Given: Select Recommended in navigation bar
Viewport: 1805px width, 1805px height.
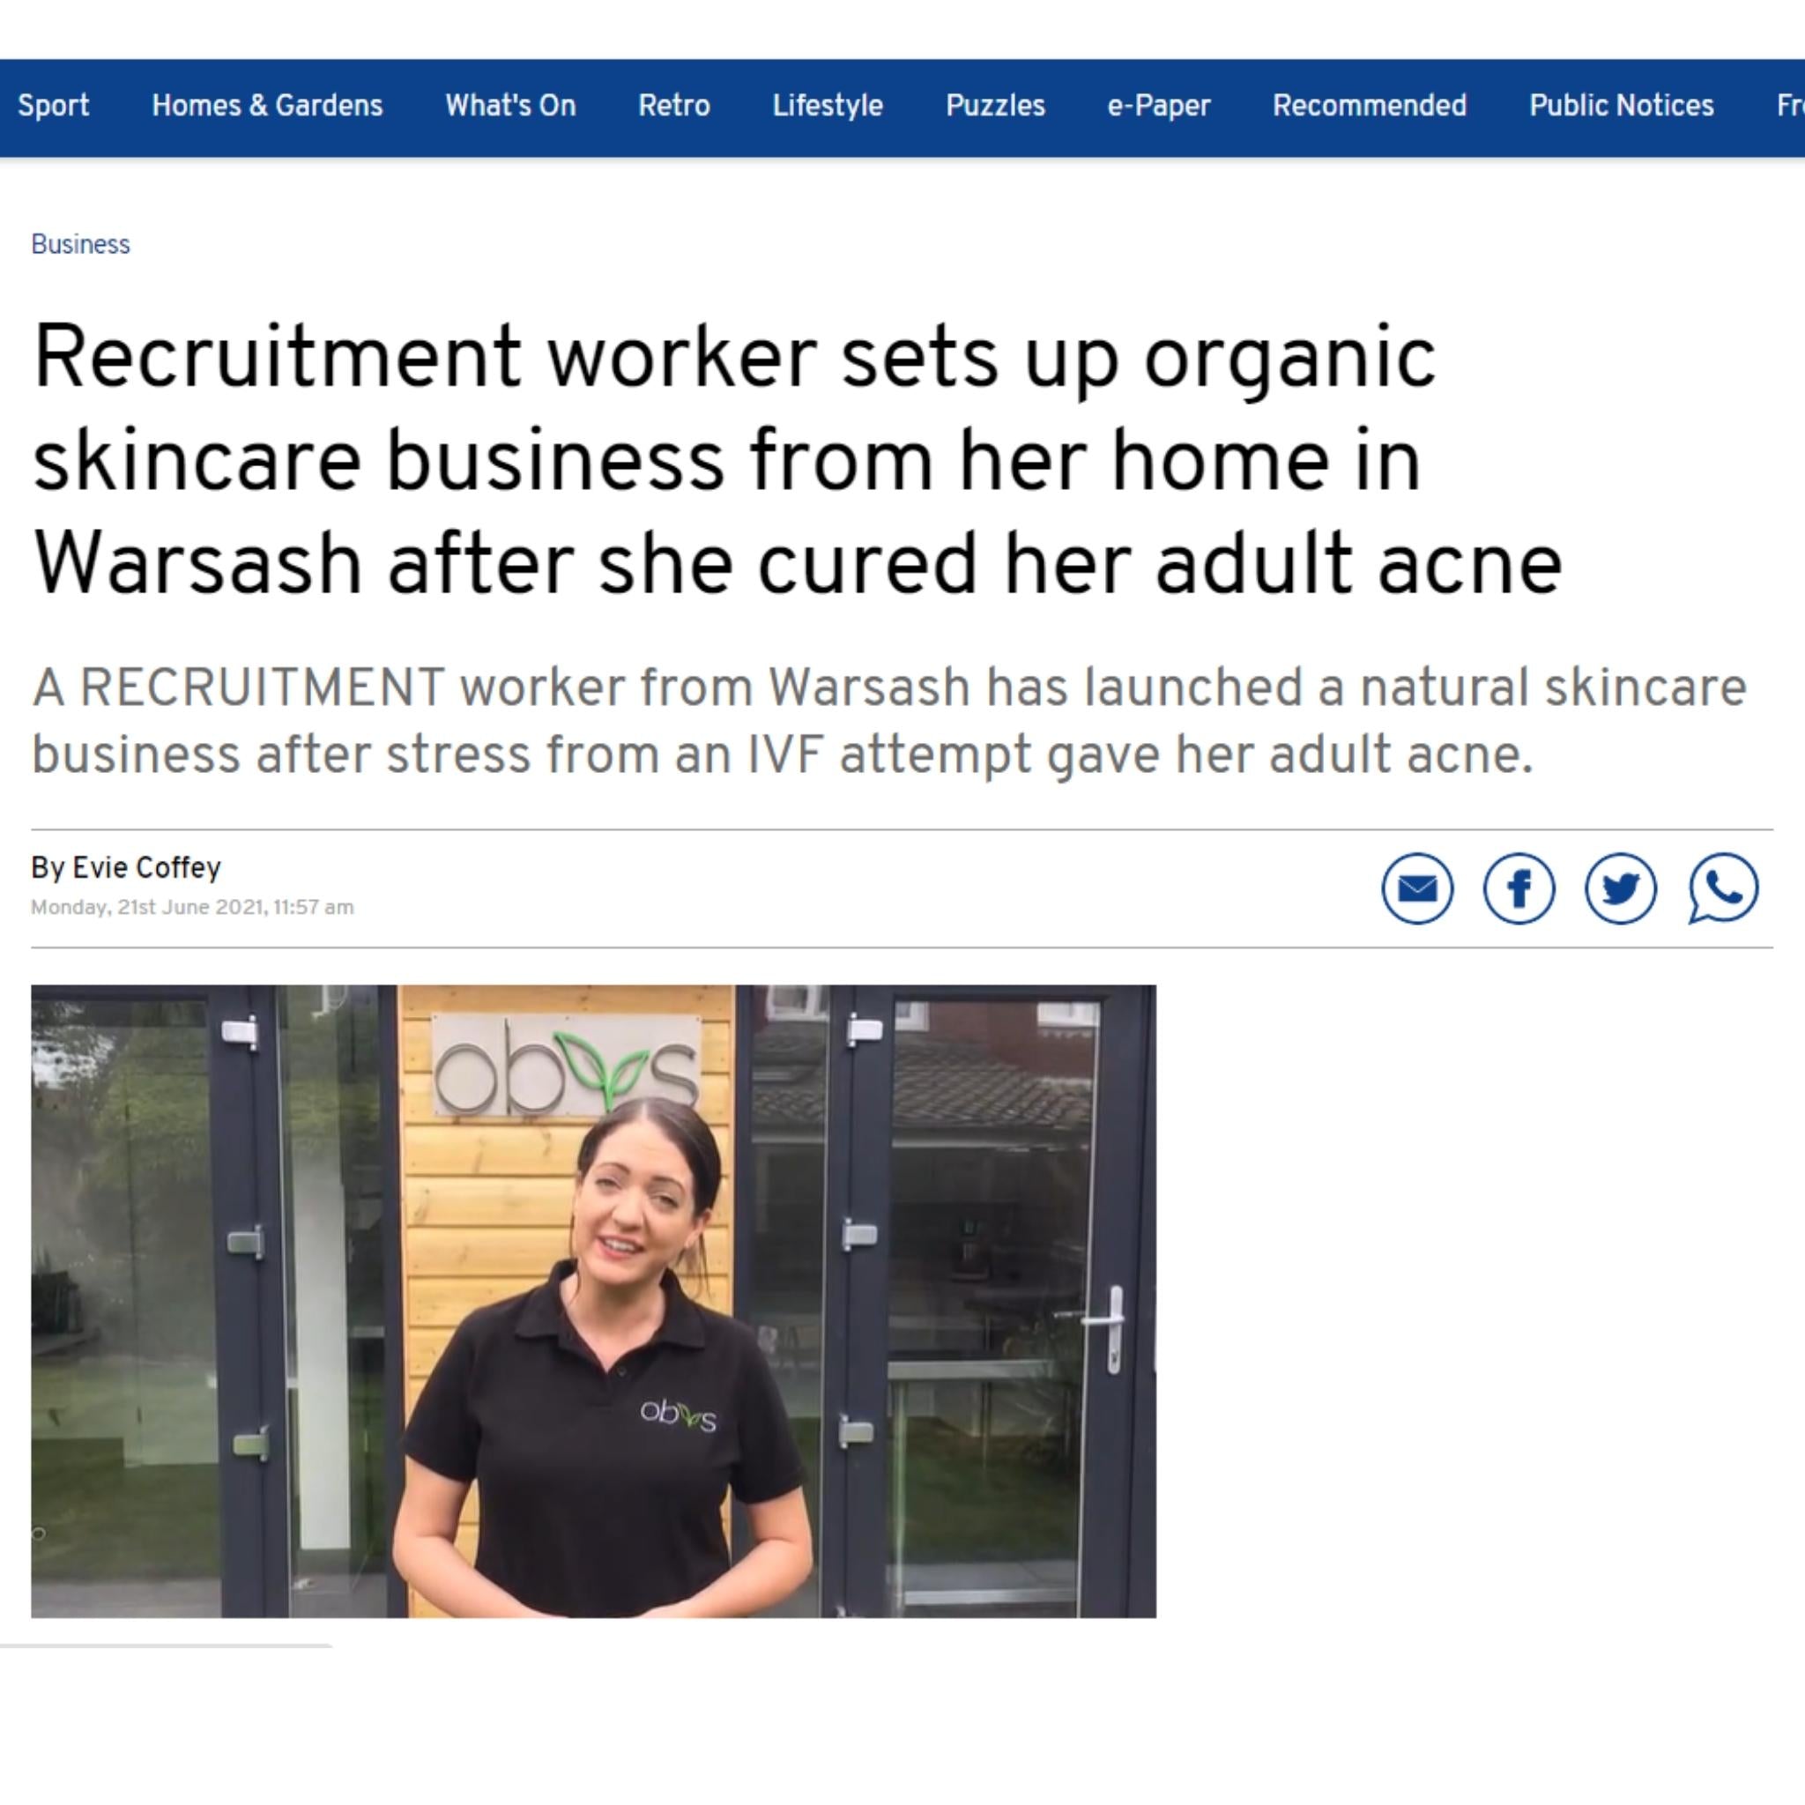Looking at the screenshot, I should (1369, 106).
